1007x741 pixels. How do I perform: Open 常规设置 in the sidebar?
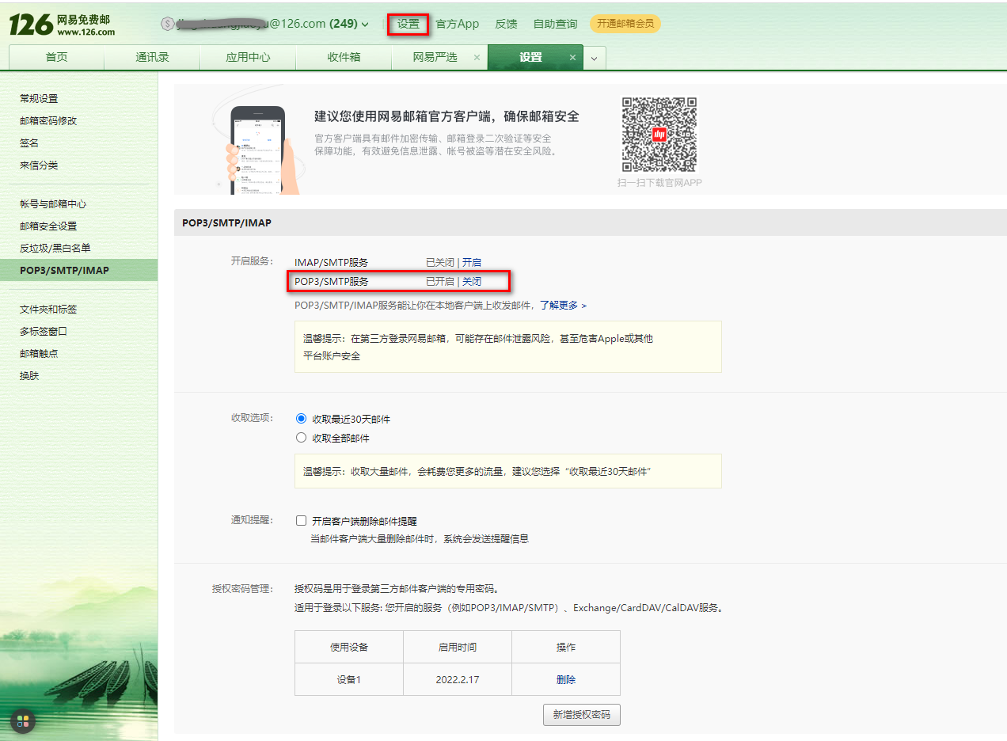(39, 98)
